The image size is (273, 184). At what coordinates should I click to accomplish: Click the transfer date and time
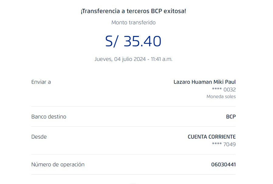click(133, 59)
